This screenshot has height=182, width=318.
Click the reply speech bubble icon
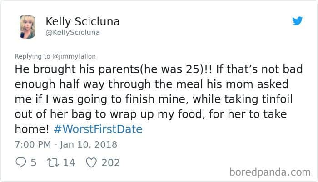click(x=21, y=162)
